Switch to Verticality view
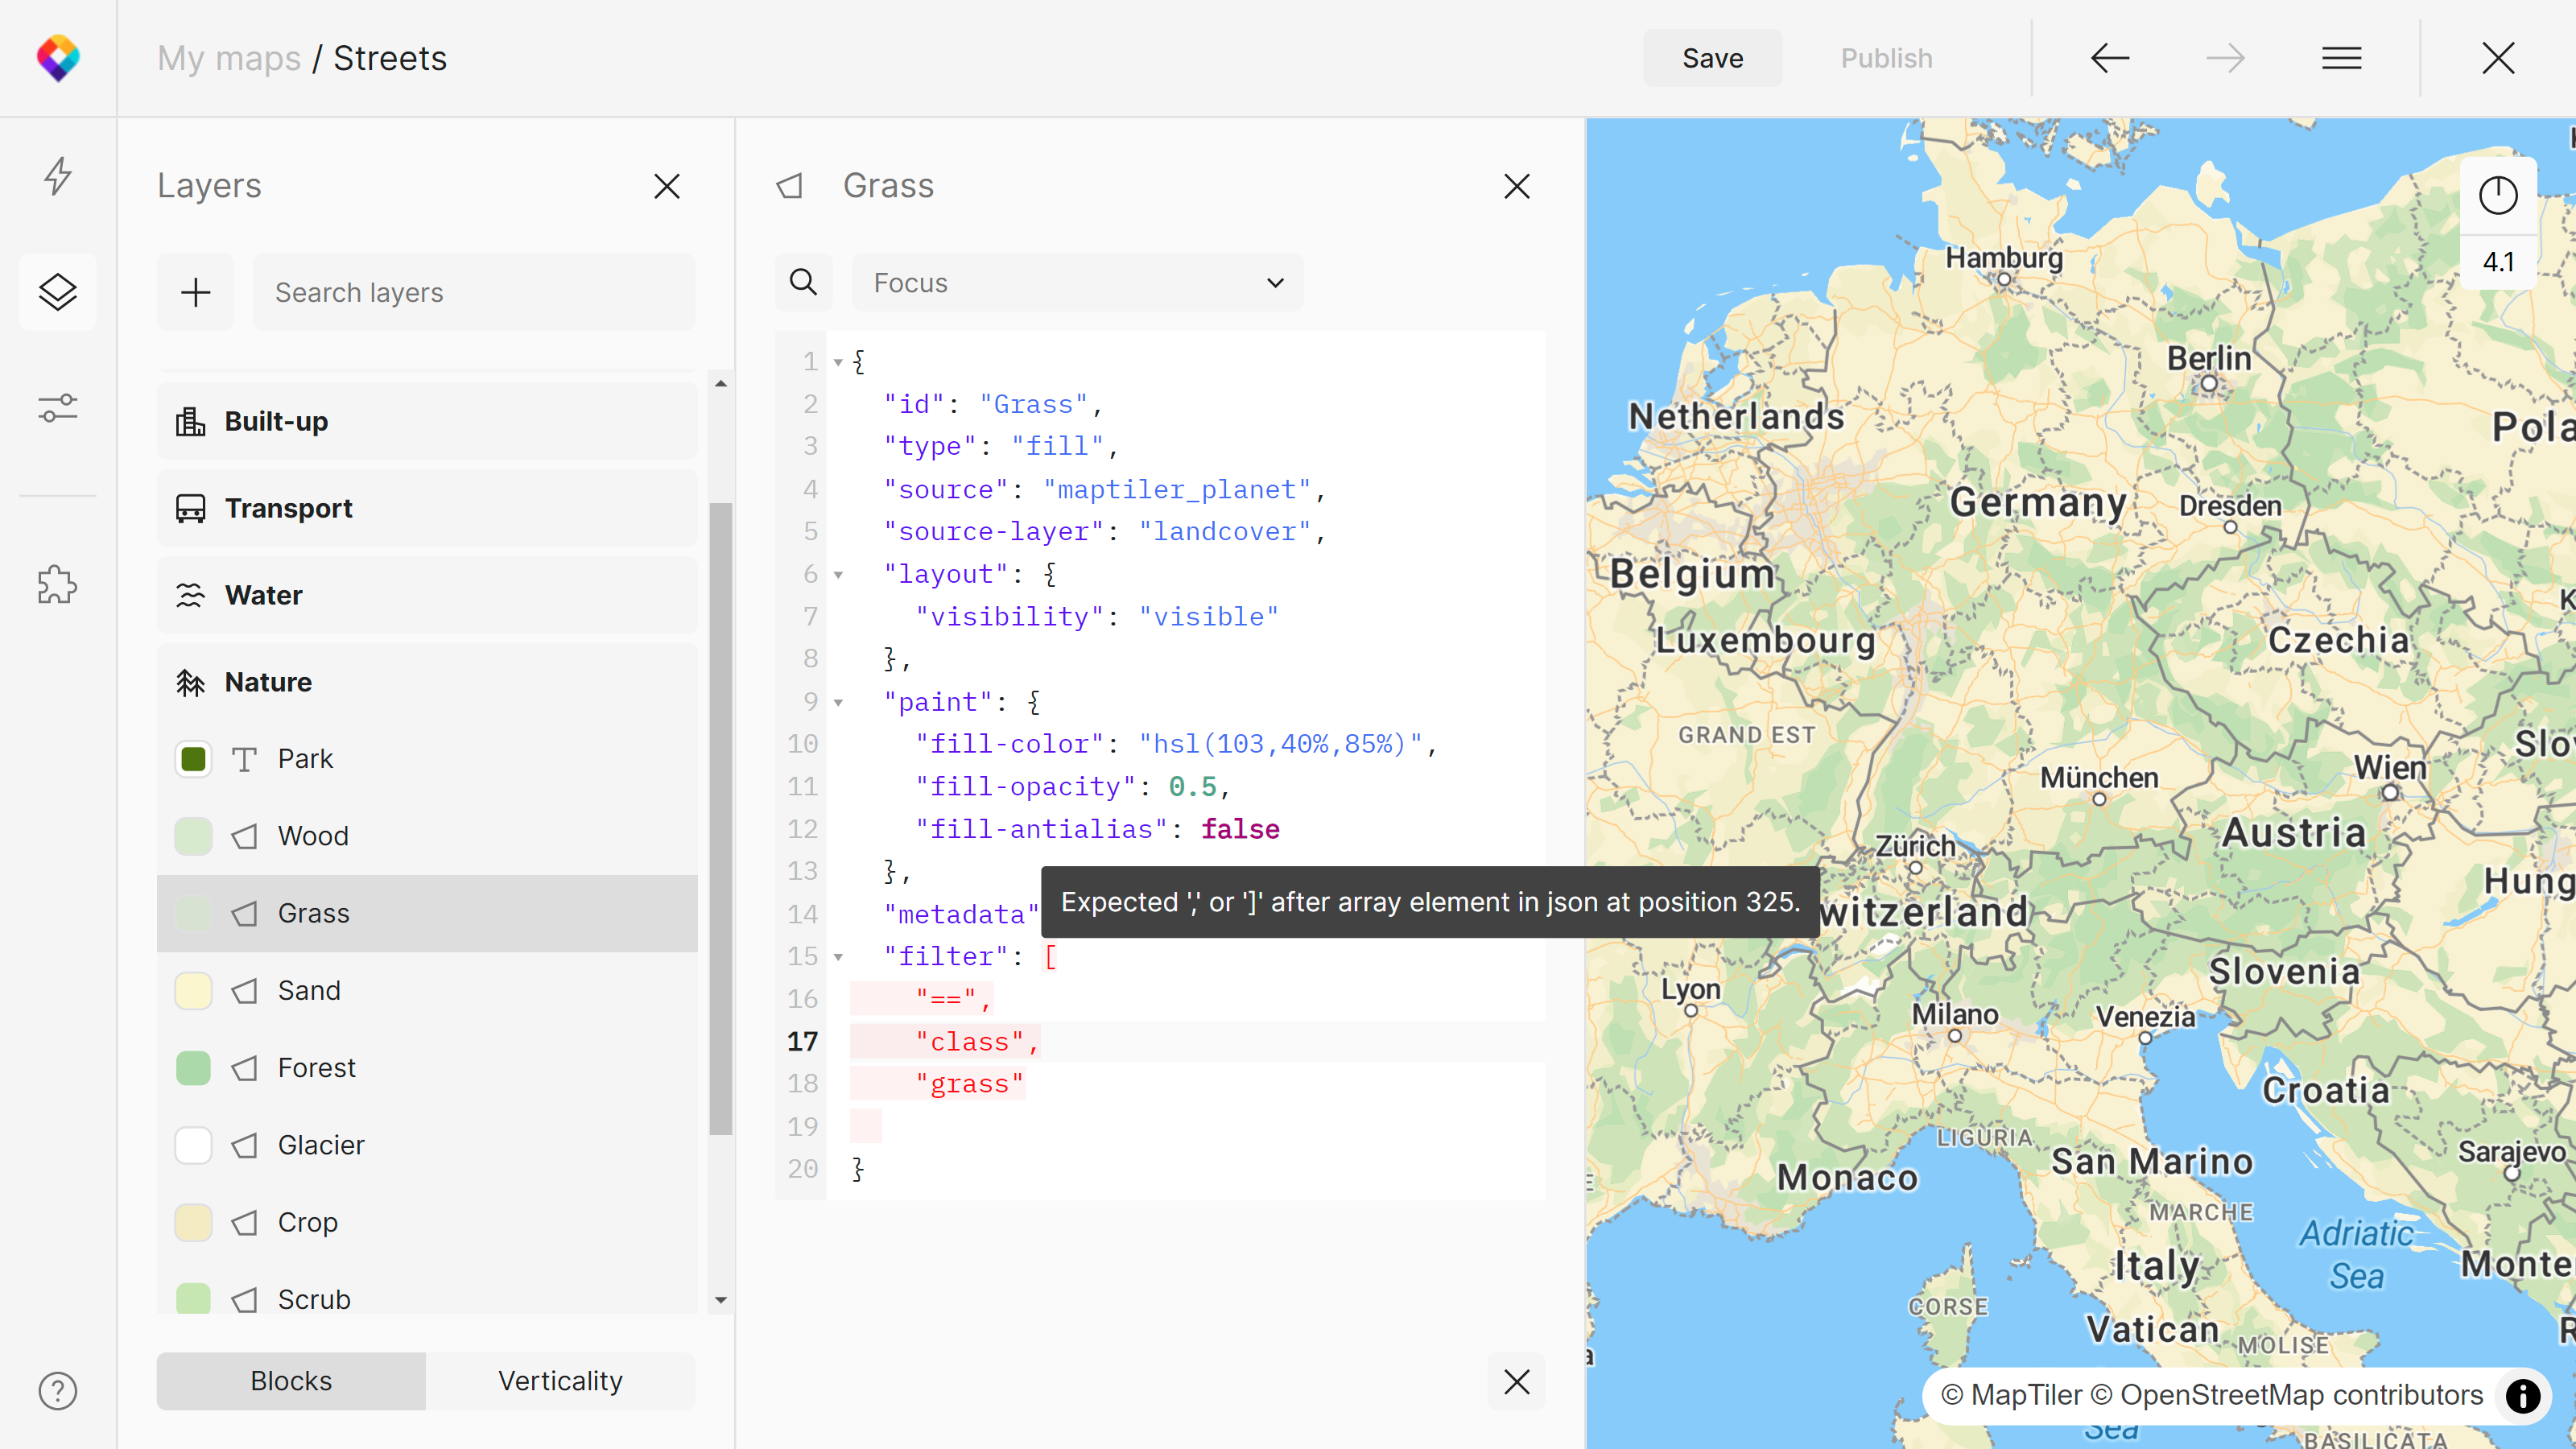 point(560,1381)
